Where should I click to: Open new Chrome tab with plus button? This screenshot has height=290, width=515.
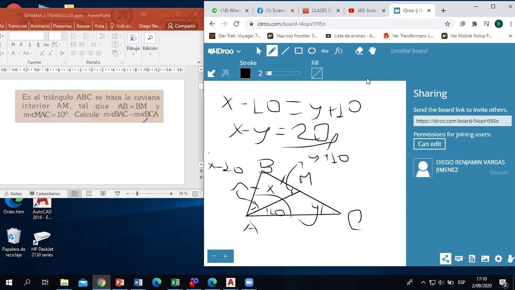click(443, 10)
